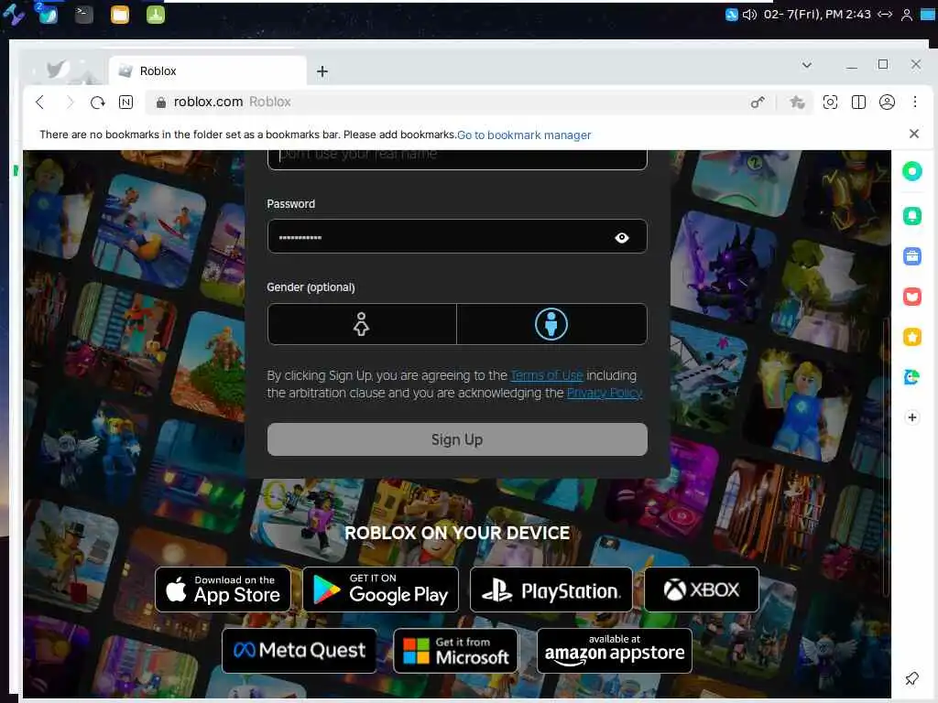The height and width of the screenshot is (703, 938).
Task: Toggle the side panel split icon
Action: click(858, 103)
